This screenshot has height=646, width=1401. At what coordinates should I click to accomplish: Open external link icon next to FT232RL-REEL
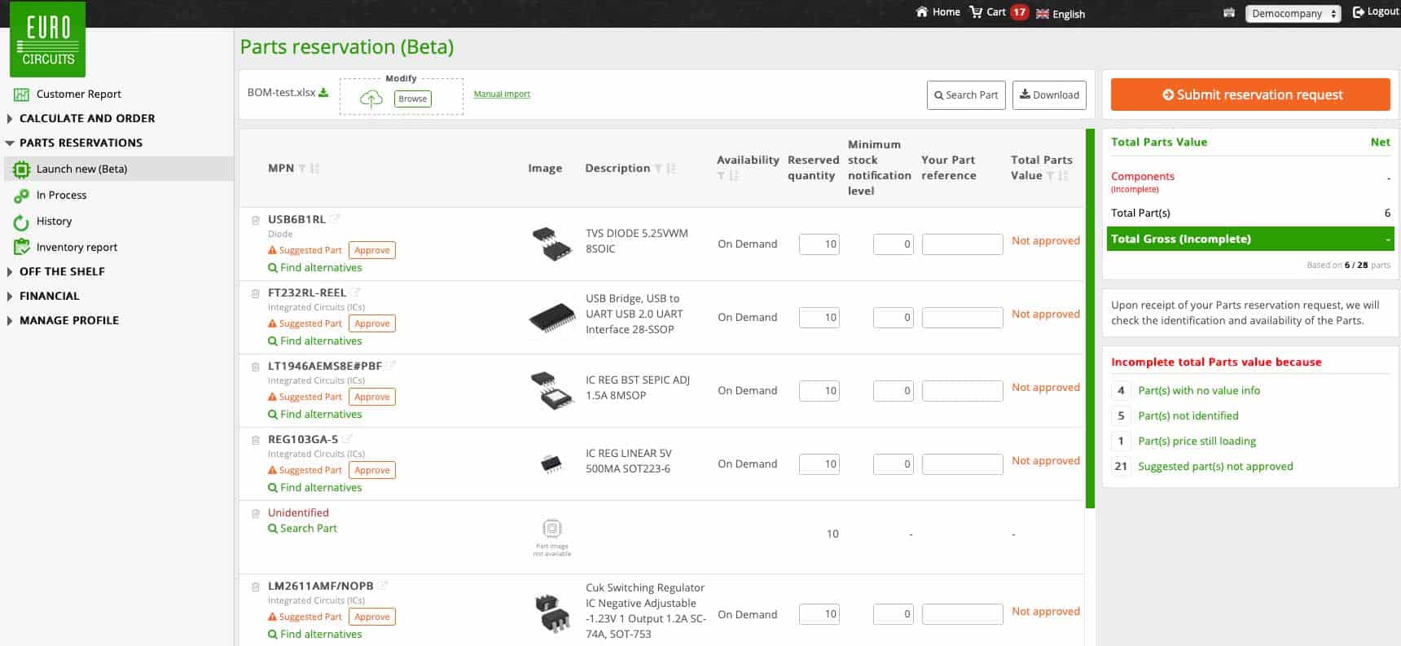356,292
